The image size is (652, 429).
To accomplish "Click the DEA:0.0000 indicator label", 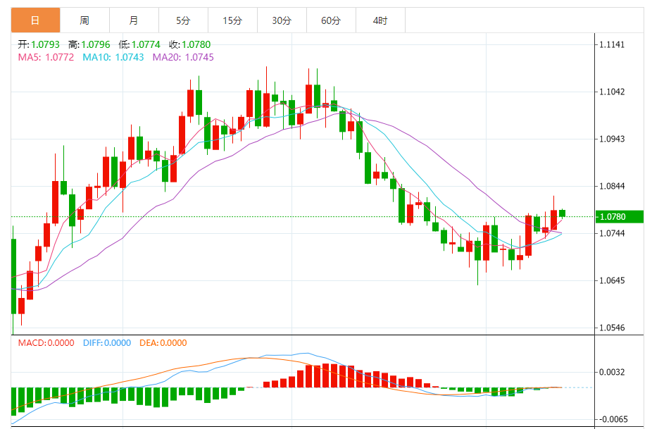I will pos(163,343).
